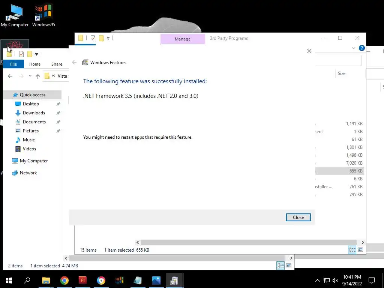Open Photos app from taskbar
This screenshot has height=288, width=384.
[156, 280]
